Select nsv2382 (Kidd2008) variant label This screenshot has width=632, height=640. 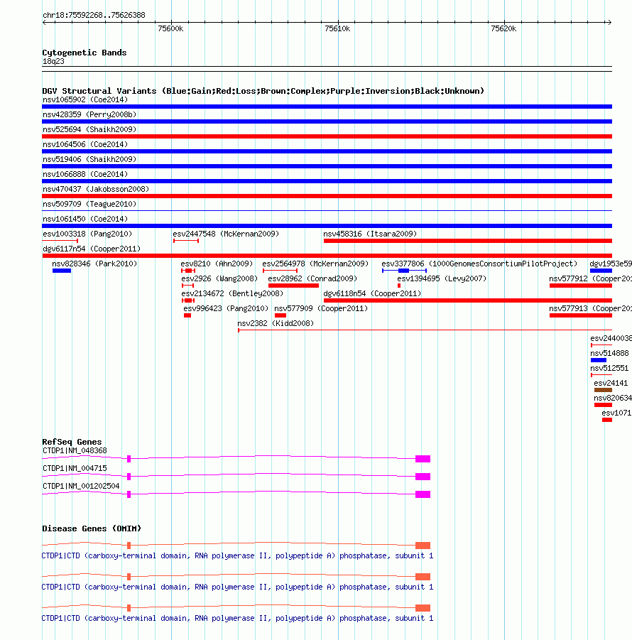click(276, 323)
